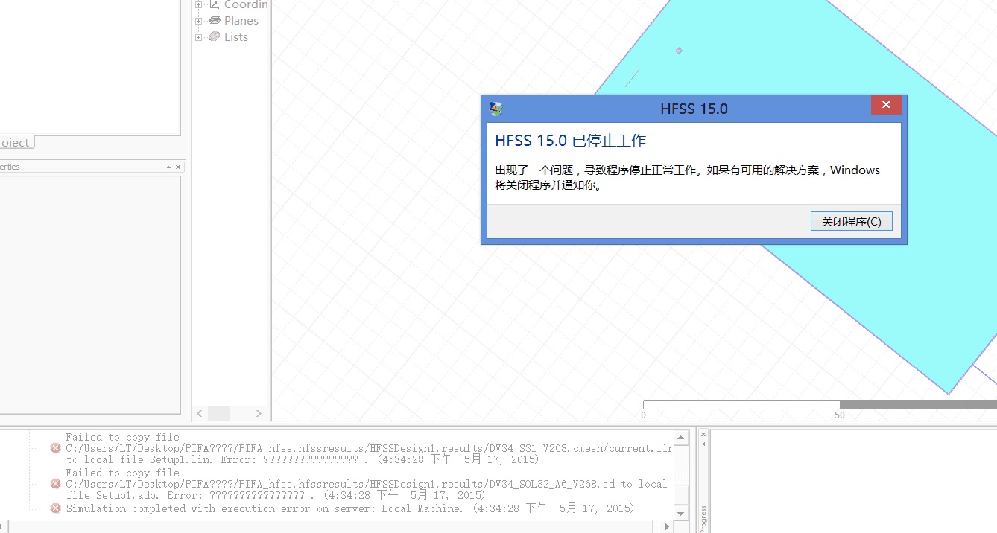Click the Progress panel collapse arrow icon

[x=703, y=444]
